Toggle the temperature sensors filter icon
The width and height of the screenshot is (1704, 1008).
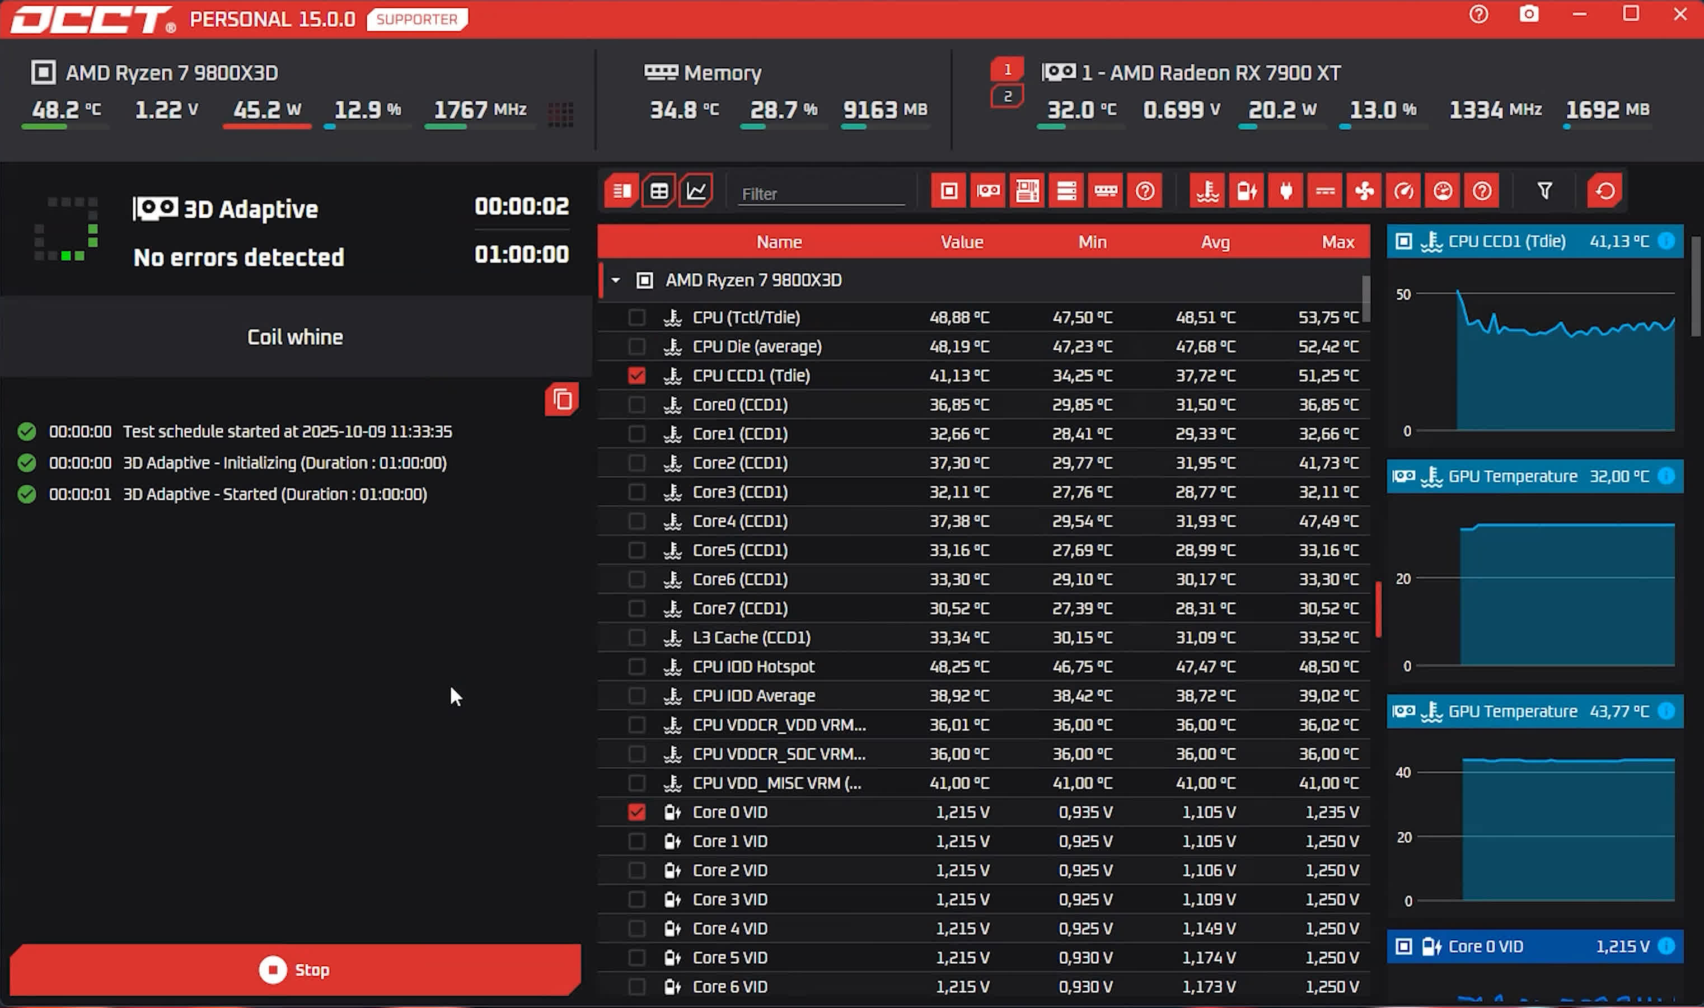click(x=1207, y=191)
